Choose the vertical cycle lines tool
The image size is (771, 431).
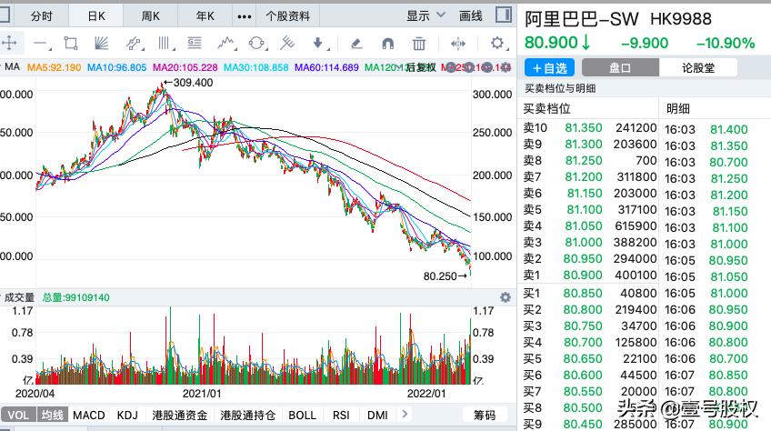tap(165, 44)
